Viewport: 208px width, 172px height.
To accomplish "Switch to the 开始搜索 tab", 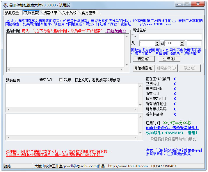I will pos(31,13).
